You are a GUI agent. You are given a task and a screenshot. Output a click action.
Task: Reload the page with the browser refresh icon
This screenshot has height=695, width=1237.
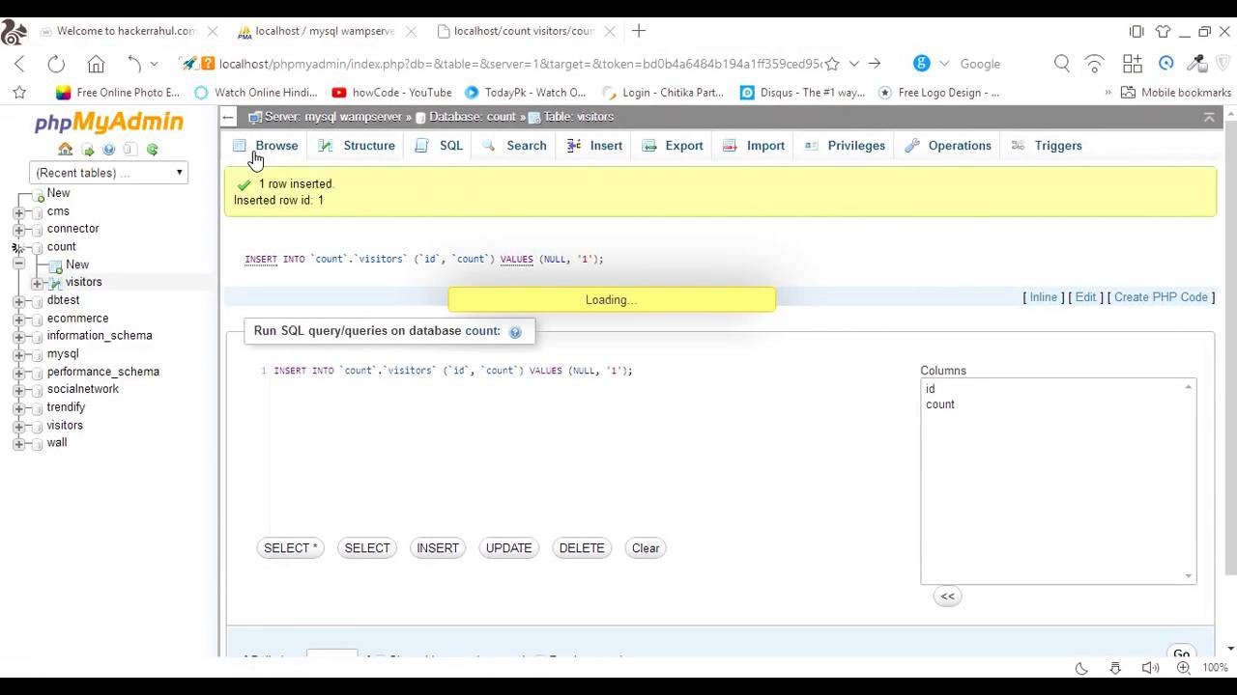click(x=56, y=64)
